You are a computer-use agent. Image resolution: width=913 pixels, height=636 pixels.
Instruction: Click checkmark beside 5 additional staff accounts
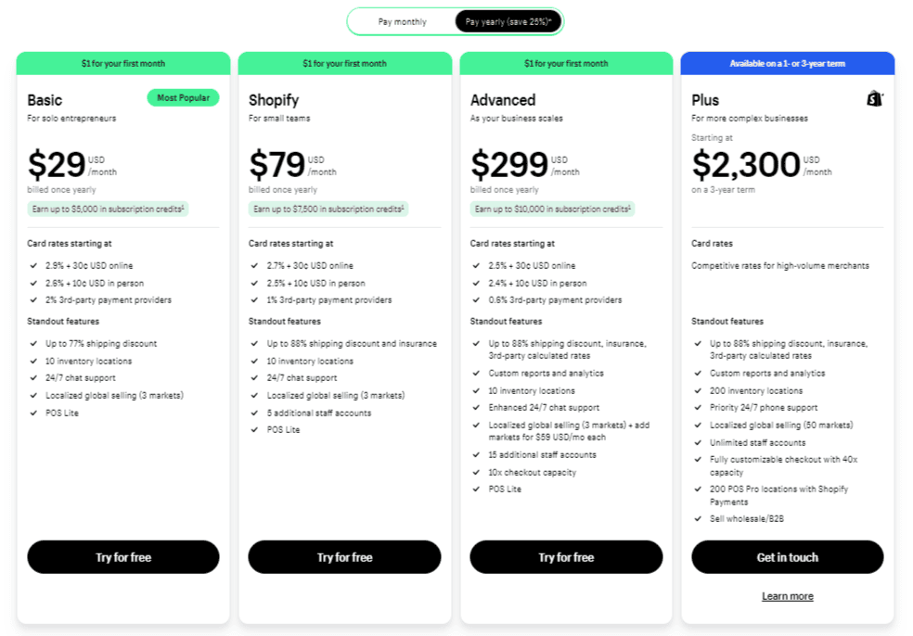coord(254,413)
